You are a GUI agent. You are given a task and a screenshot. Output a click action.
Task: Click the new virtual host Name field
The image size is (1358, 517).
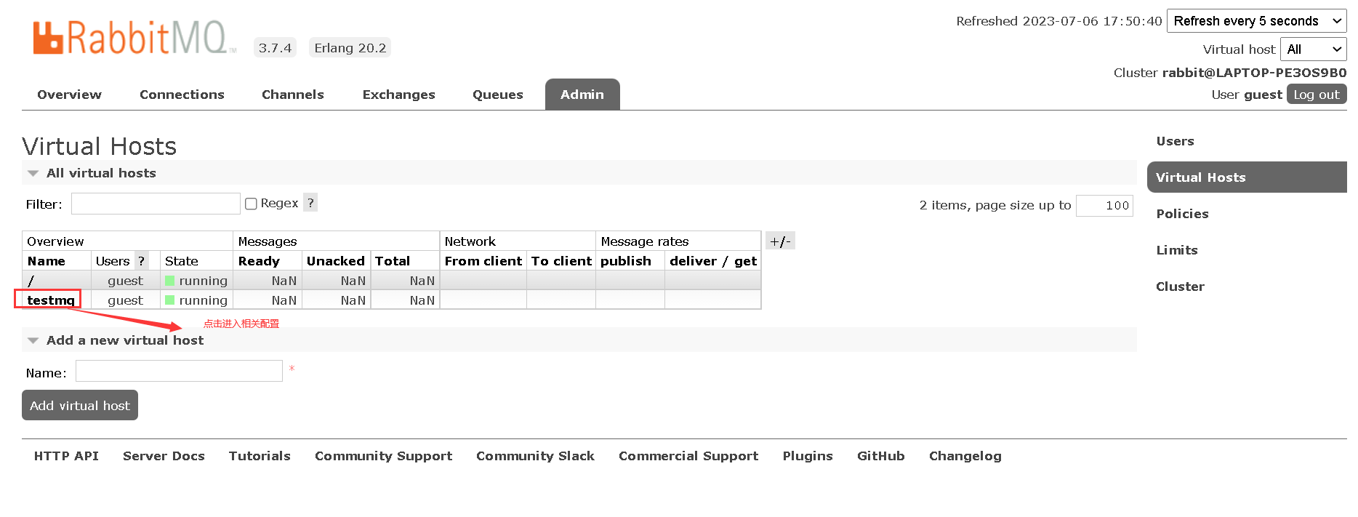point(179,371)
